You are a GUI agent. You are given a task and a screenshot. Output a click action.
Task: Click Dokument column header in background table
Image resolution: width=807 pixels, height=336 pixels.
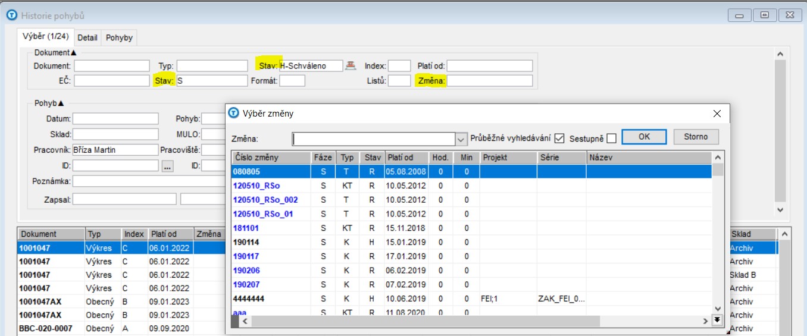51,234
